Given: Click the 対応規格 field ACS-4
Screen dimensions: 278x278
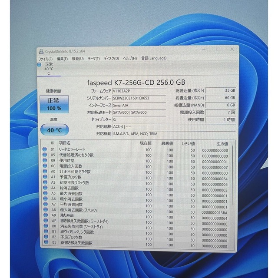Looking at the screenshot, I should 174,126.
